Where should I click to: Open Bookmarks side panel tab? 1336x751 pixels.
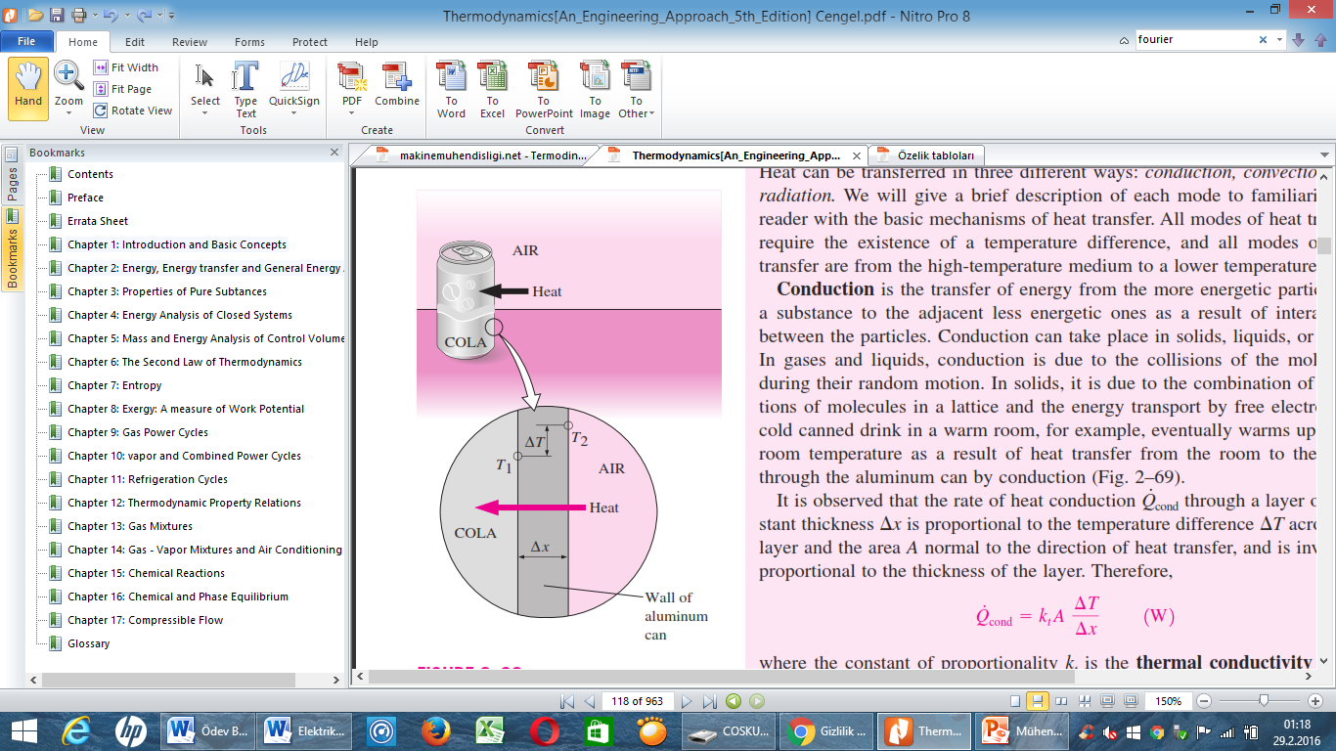tap(13, 249)
